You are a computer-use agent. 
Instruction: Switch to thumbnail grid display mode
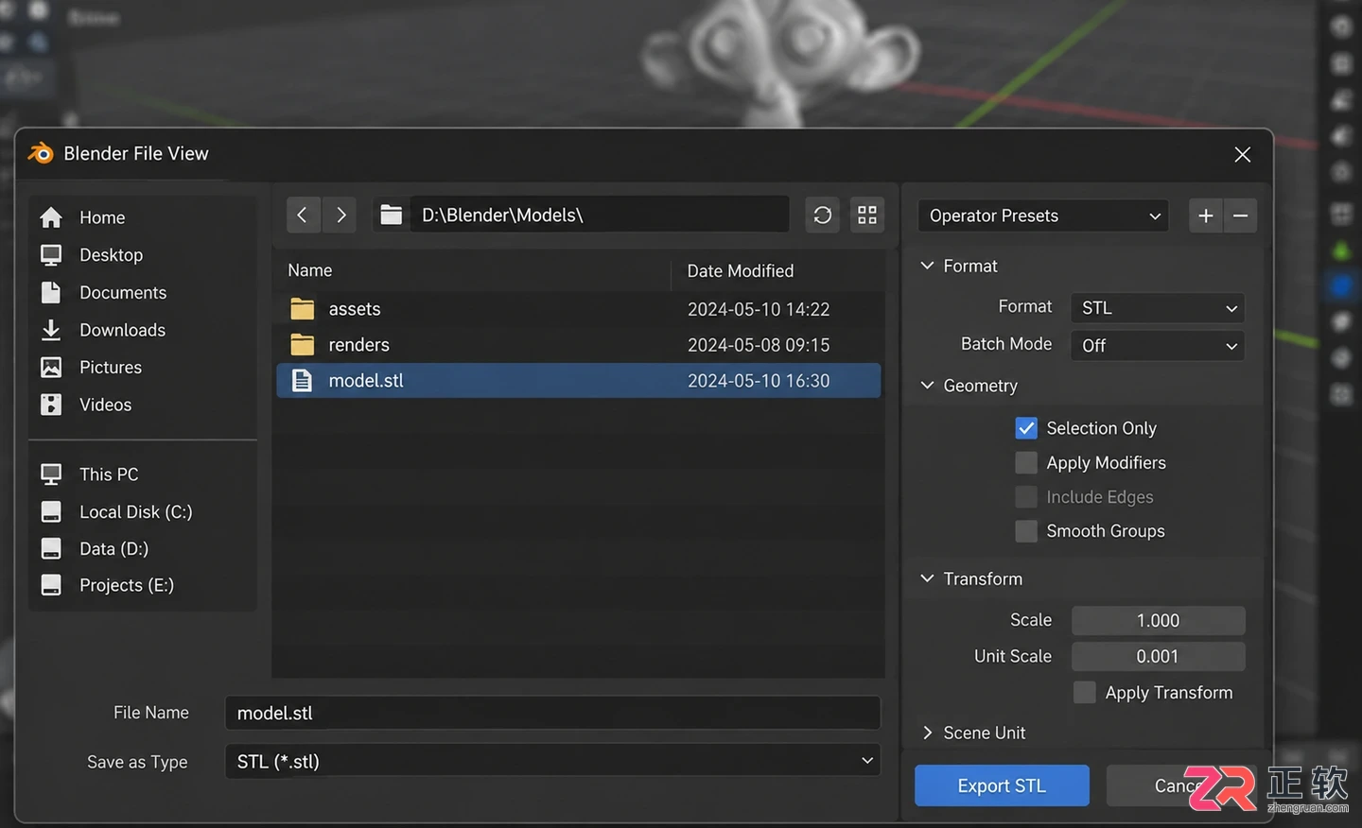point(867,216)
